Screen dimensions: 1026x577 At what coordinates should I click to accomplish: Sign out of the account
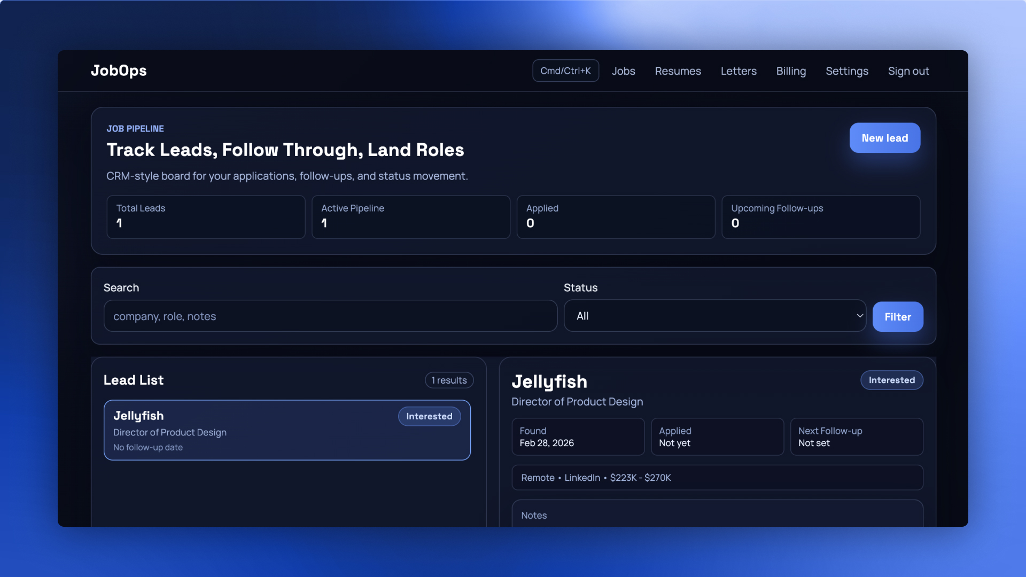(908, 71)
